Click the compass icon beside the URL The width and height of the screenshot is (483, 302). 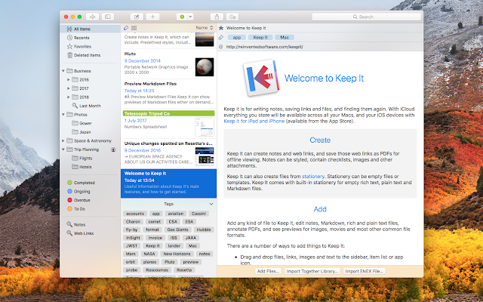tap(221, 47)
